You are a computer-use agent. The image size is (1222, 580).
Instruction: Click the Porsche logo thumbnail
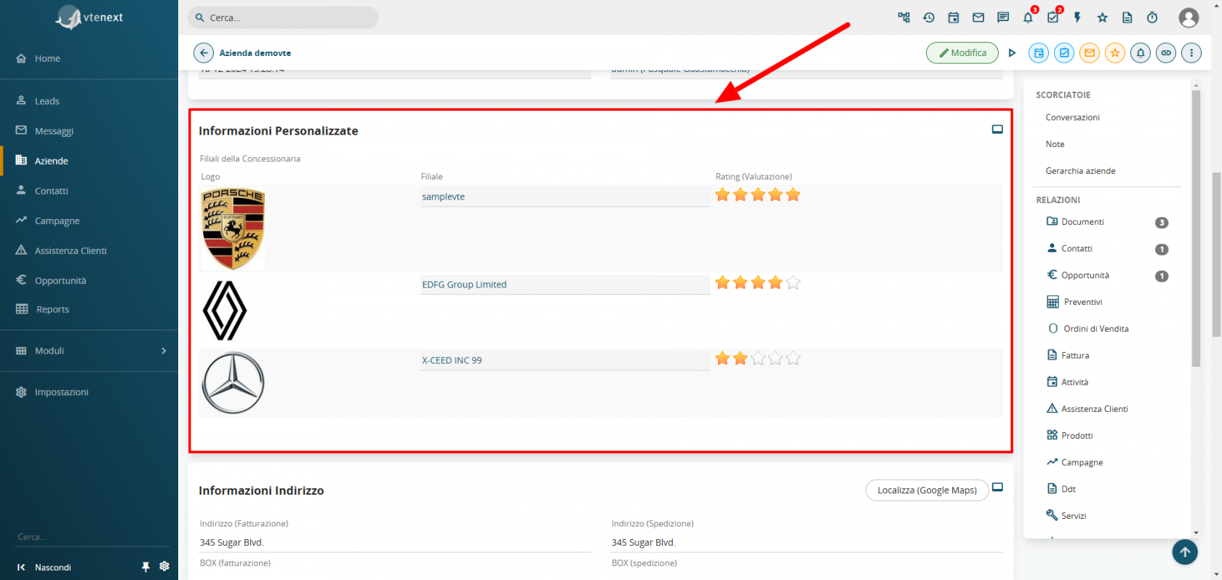[233, 229]
